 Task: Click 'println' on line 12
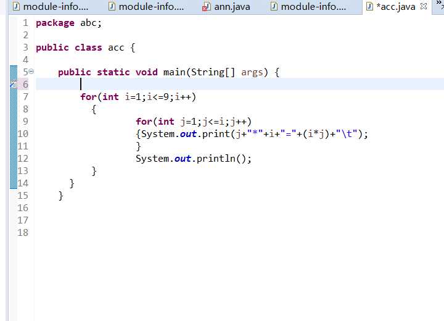[216, 159]
